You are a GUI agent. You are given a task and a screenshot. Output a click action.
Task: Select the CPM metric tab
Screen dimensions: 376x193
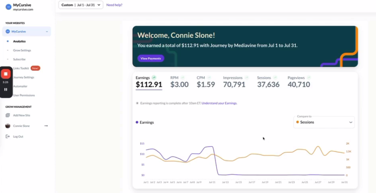(x=206, y=82)
